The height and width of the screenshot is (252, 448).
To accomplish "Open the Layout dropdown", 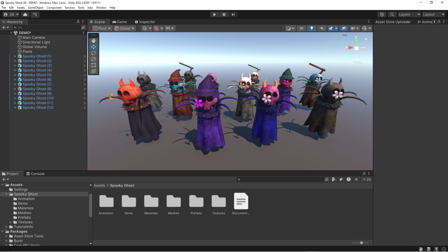I will pyautogui.click(x=433, y=15).
